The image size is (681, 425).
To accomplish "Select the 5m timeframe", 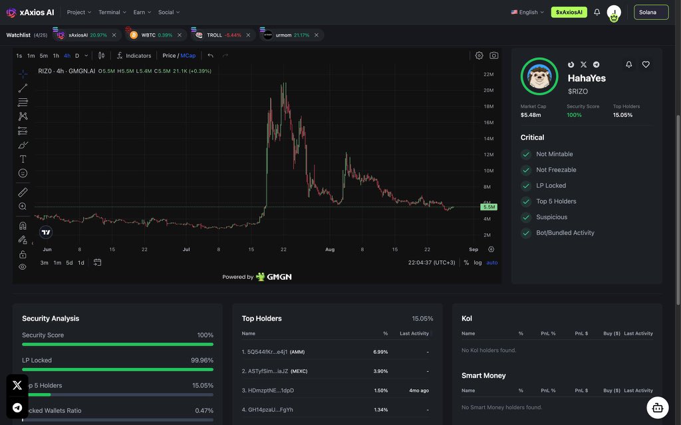I will (x=43, y=56).
